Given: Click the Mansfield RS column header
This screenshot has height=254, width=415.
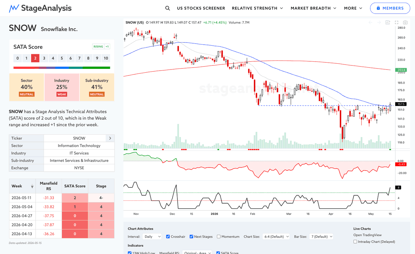Looking at the screenshot, I should tap(49, 186).
